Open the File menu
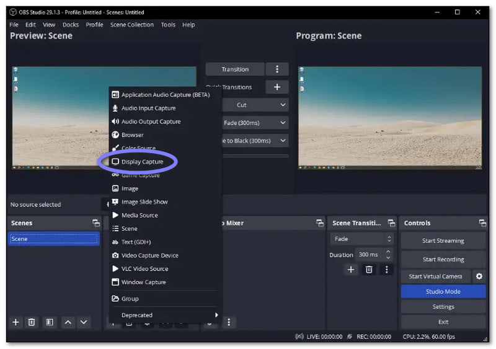 coord(14,25)
